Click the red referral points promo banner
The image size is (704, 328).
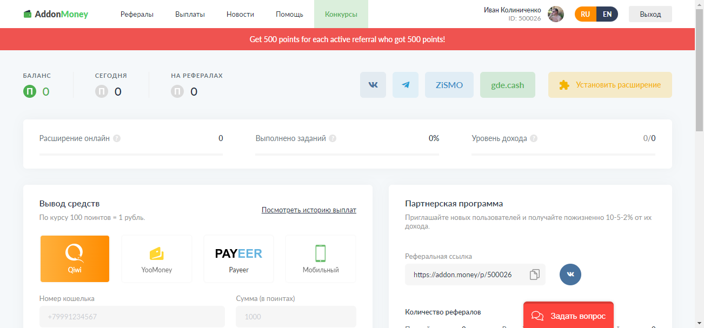347,39
